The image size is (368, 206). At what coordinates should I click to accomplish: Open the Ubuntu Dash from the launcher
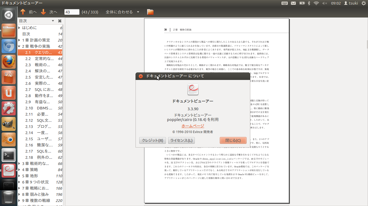tap(9, 15)
